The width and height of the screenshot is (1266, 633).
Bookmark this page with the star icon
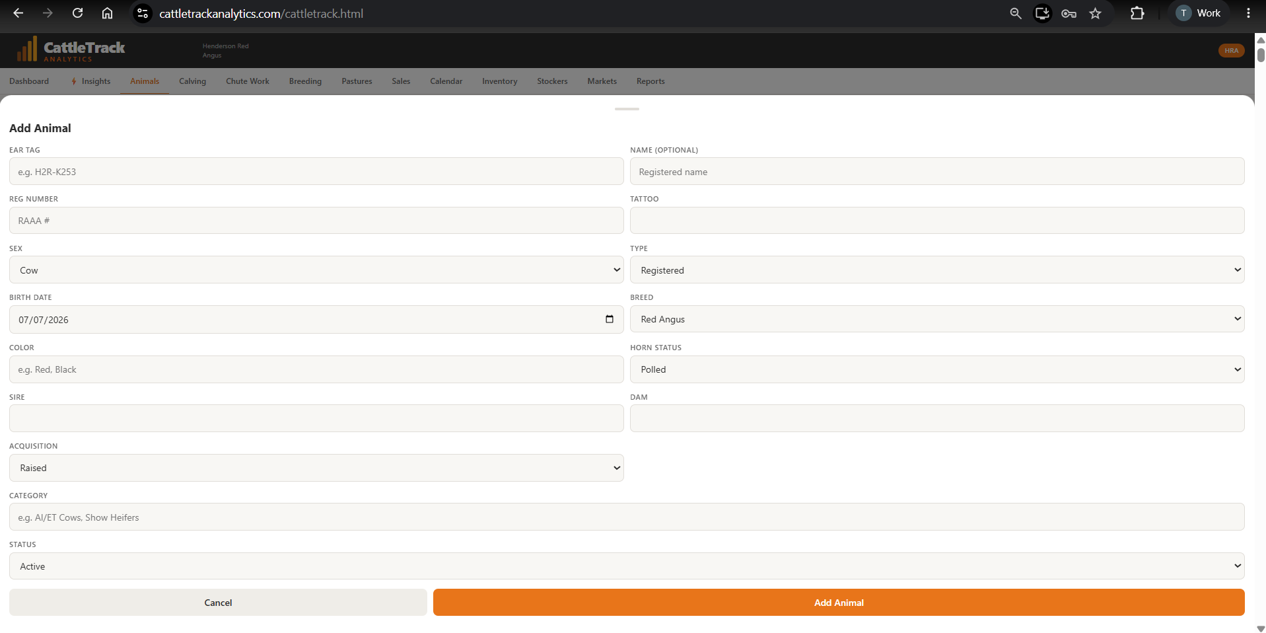tap(1095, 13)
